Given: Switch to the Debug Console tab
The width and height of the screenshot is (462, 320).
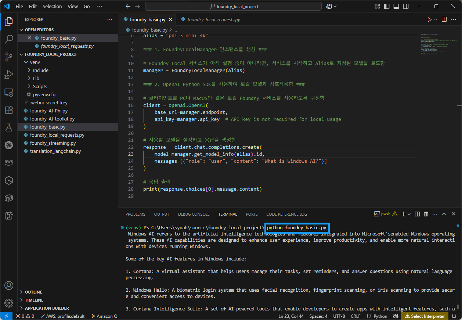Looking at the screenshot, I should tap(194, 214).
